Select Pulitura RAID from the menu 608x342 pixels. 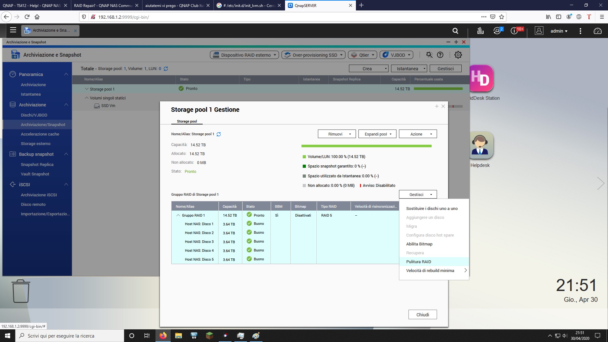(x=419, y=262)
